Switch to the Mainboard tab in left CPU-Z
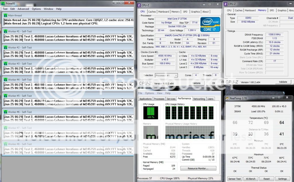The width and height of the screenshot is (294, 182). coord(164,12)
